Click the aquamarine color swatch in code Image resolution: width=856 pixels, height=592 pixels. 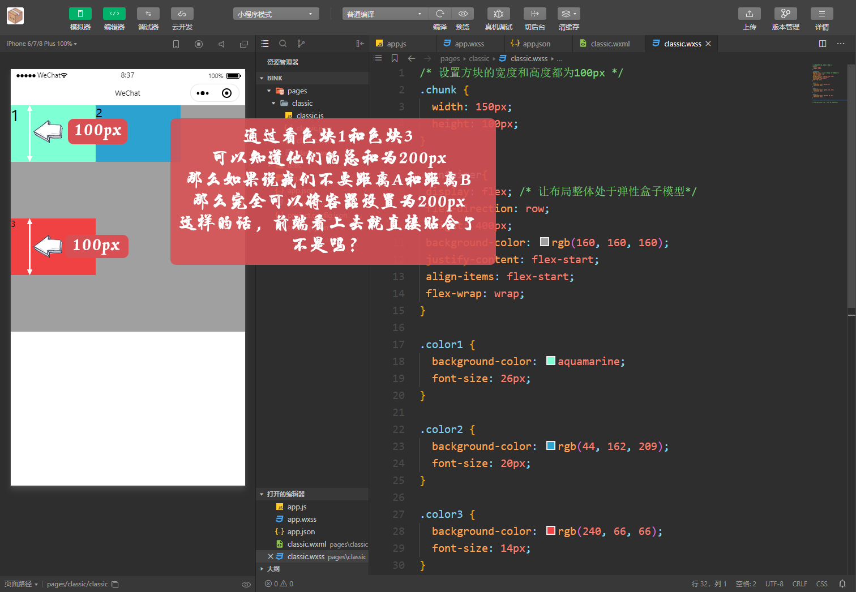550,361
